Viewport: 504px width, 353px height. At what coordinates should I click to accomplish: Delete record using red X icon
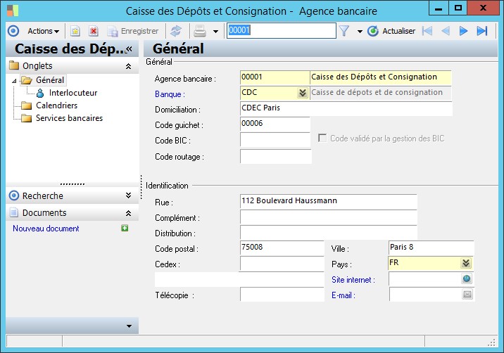tap(94, 31)
